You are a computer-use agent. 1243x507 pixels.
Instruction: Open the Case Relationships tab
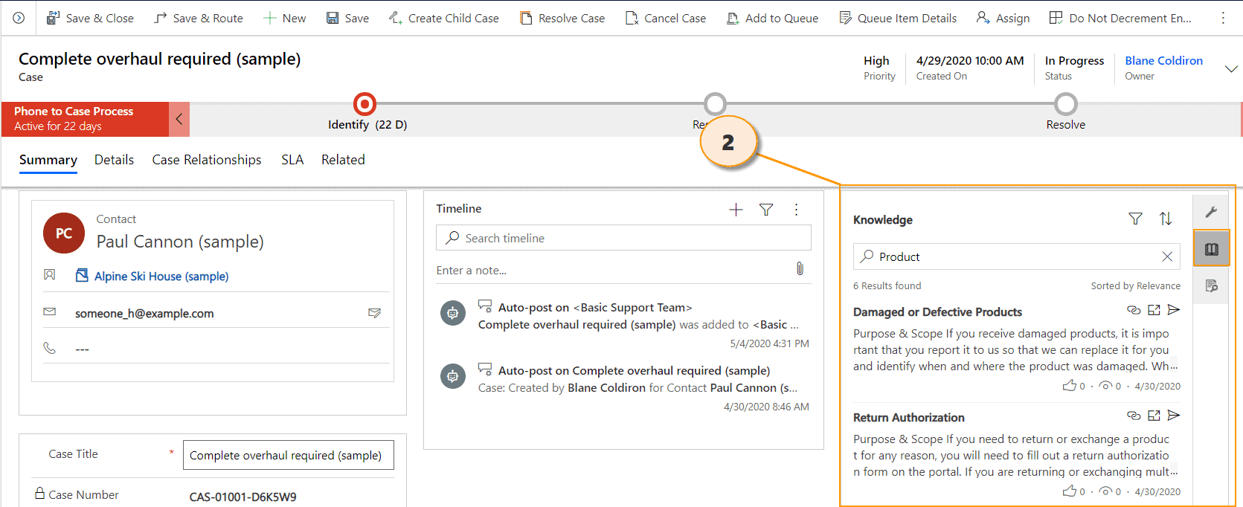(x=207, y=160)
